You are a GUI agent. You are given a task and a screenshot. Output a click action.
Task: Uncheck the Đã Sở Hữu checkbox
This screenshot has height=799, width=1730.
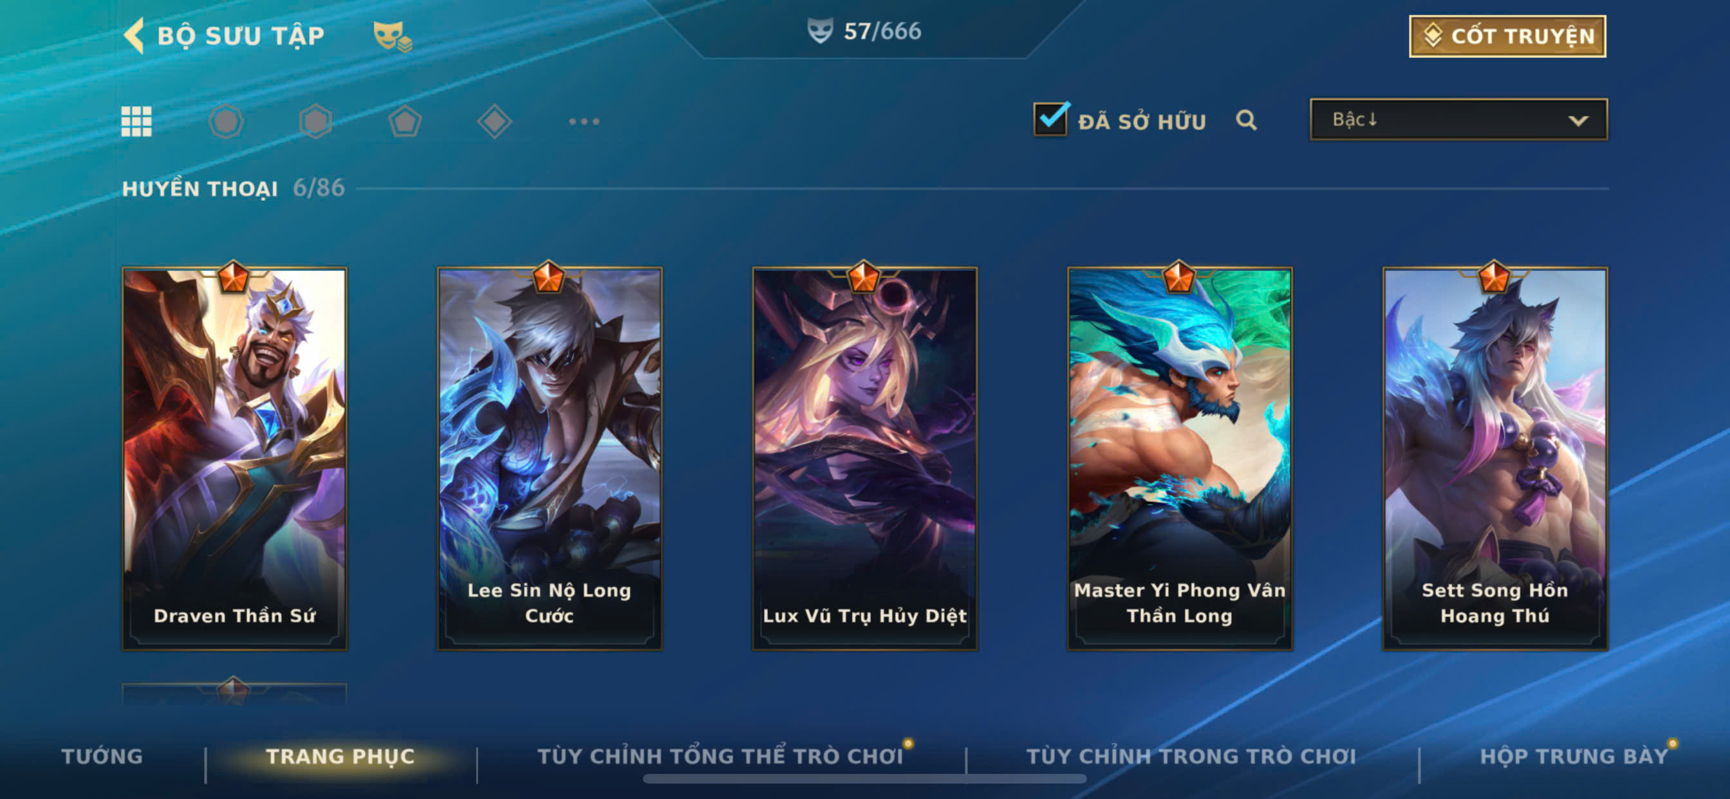(1051, 119)
